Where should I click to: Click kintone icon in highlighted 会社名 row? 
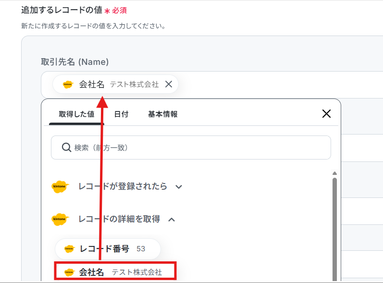tap(69, 272)
